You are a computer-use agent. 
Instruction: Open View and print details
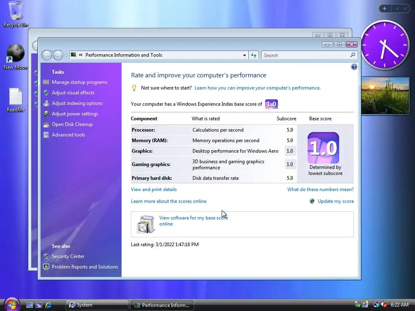tap(154, 190)
